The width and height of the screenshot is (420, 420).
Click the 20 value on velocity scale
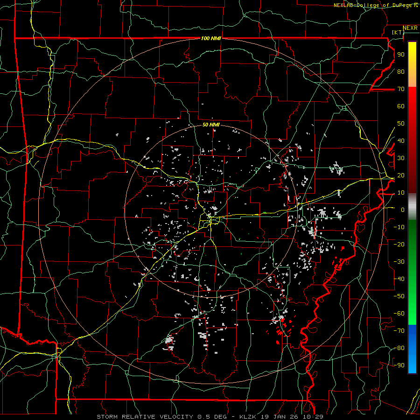pos(401,175)
